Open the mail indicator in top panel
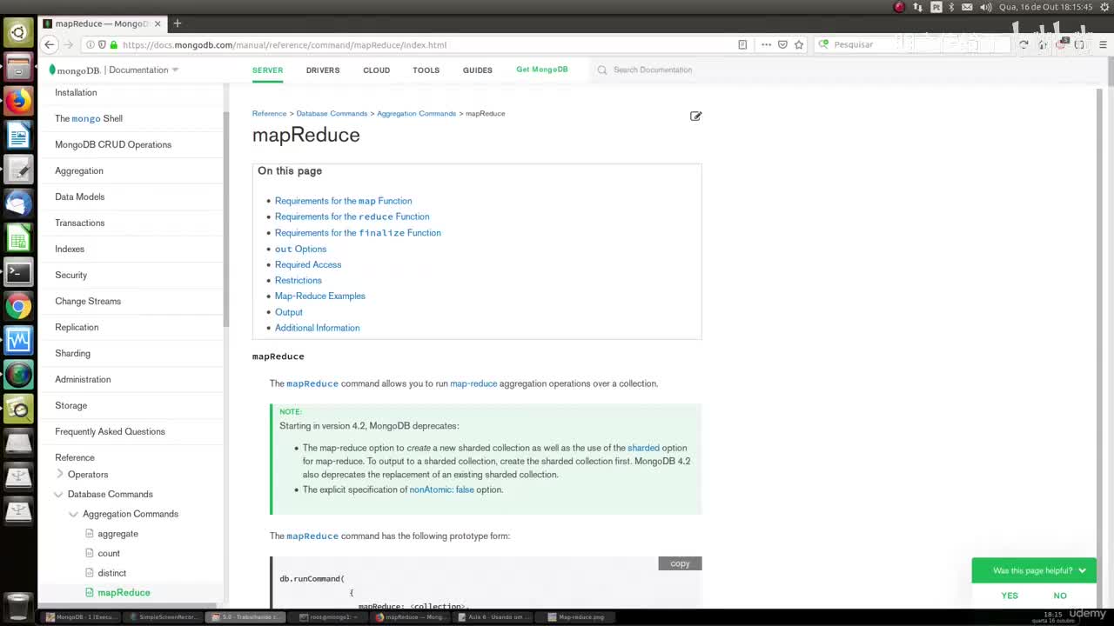The height and width of the screenshot is (626, 1114). [x=967, y=7]
